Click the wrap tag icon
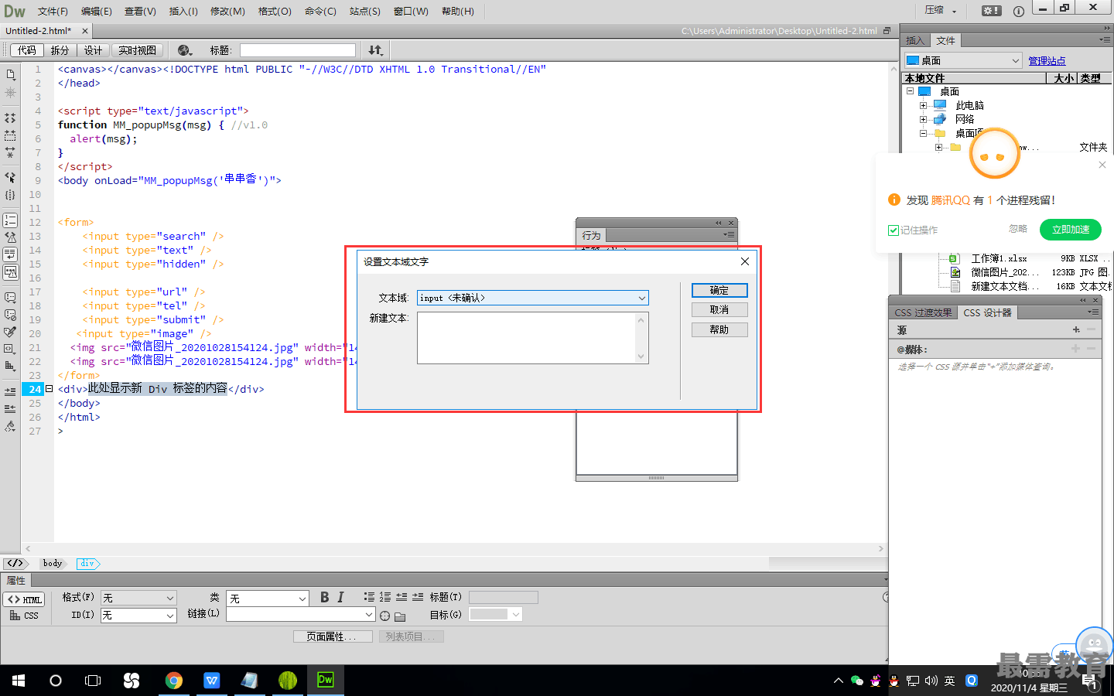Image resolution: width=1114 pixels, height=696 pixels. [10, 332]
